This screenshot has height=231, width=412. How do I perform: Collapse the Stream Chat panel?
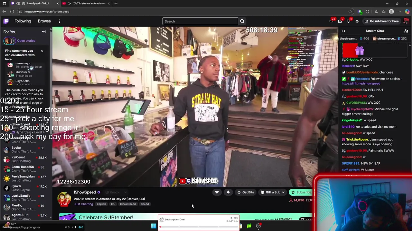click(x=344, y=31)
